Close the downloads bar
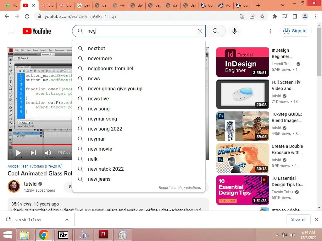This screenshot has height=241, width=322. [x=316, y=219]
